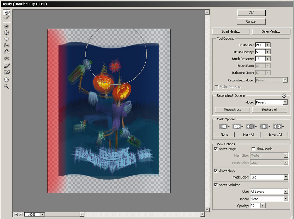Select the Pucker tool
The width and height of the screenshot is (294, 219).
pos(7,33)
